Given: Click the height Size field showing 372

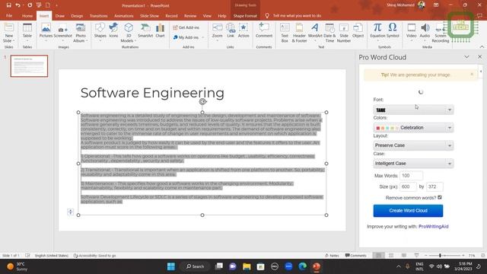Looking at the screenshot, I should 434,186.
